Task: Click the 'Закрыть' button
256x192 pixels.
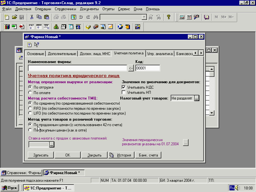Action: (94, 155)
